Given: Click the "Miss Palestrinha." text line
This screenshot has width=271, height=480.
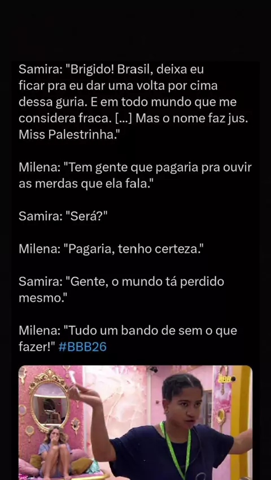Looking at the screenshot, I should point(68,135).
